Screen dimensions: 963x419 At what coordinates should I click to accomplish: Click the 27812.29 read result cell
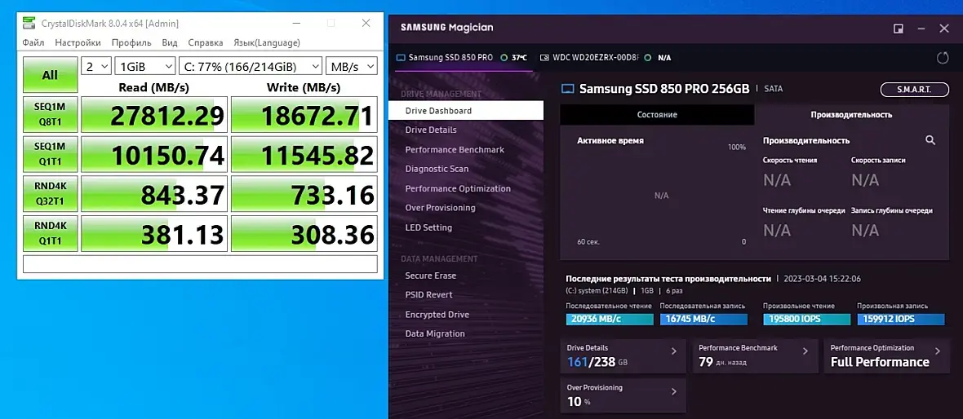[154, 114]
